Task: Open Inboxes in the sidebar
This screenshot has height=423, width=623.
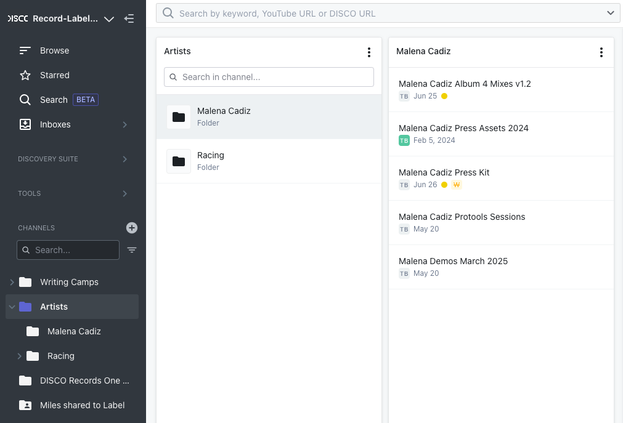Action: (55, 124)
